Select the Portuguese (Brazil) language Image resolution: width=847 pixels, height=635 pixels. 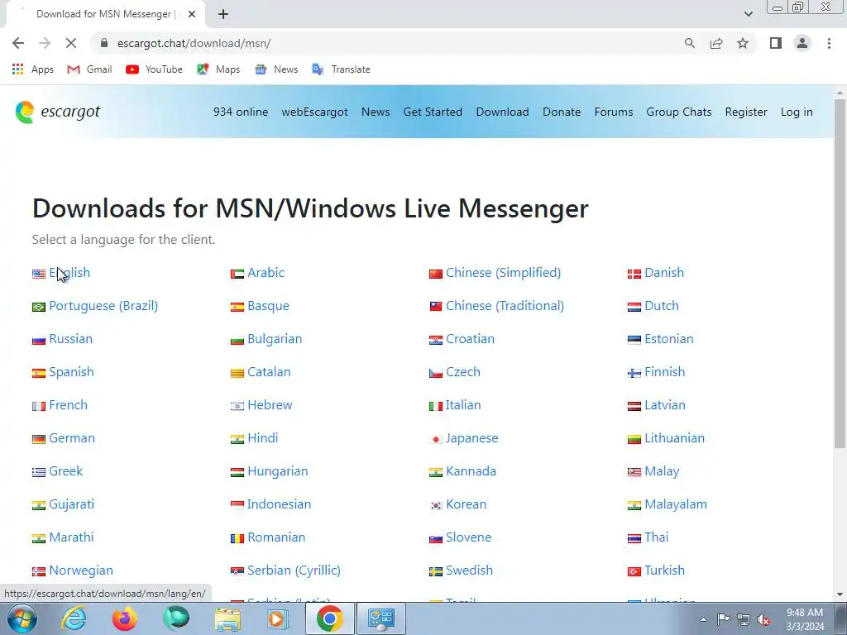(x=103, y=306)
